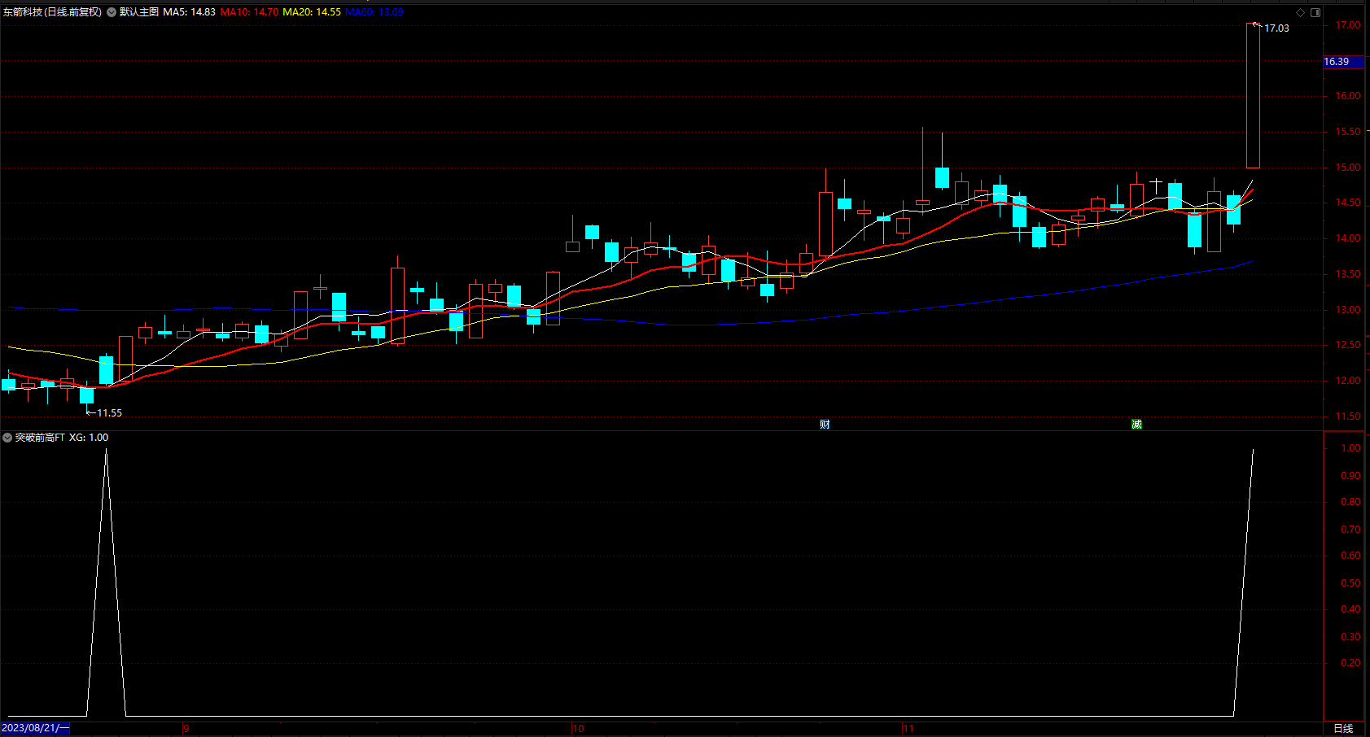1370x737 pixels.
Task: Click the 13.00 price axis label
Action: pyautogui.click(x=1347, y=310)
